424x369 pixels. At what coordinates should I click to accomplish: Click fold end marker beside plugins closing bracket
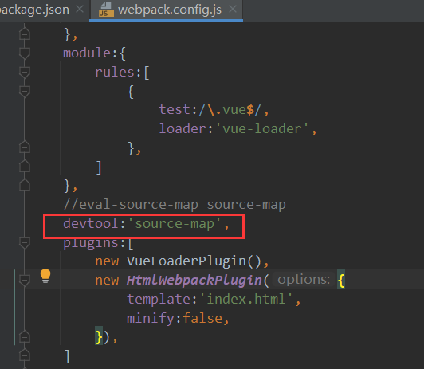pos(25,355)
